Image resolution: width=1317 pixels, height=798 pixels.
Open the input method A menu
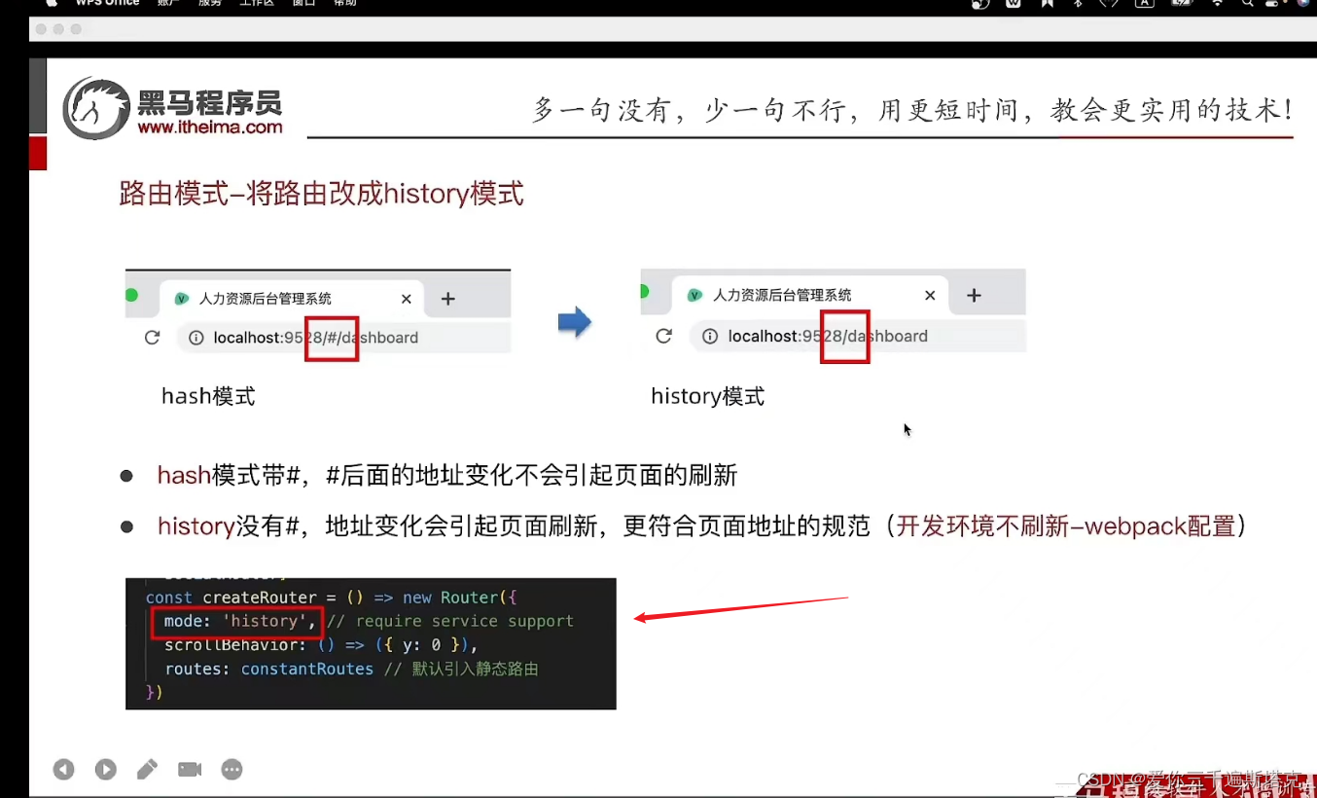tap(1145, 4)
